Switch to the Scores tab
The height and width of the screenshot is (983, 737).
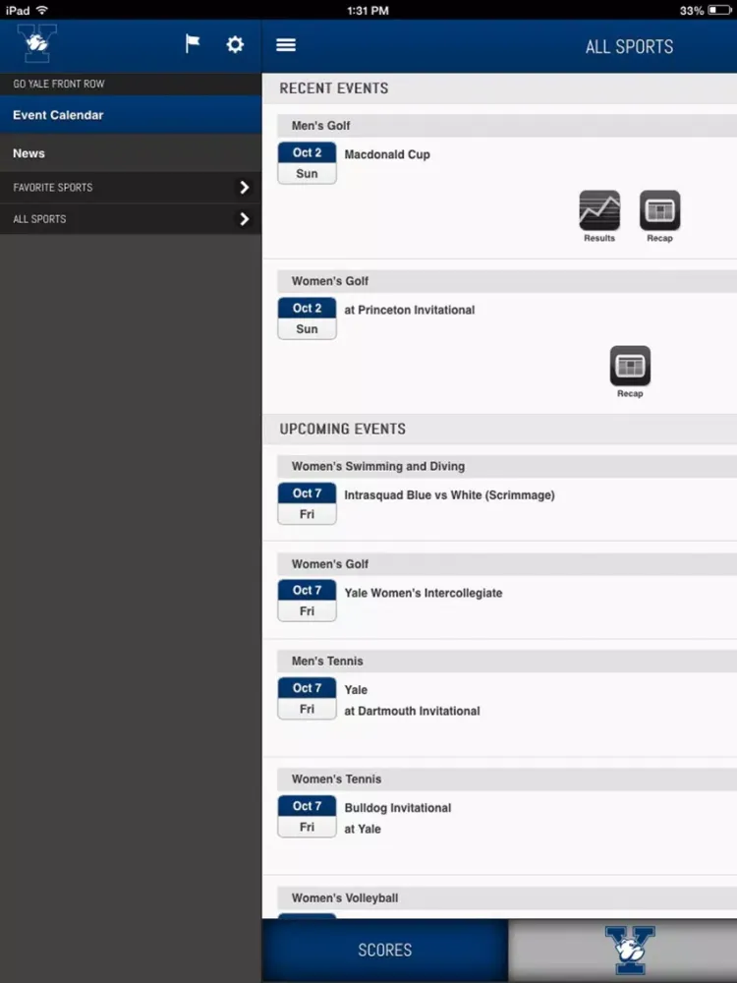(385, 950)
